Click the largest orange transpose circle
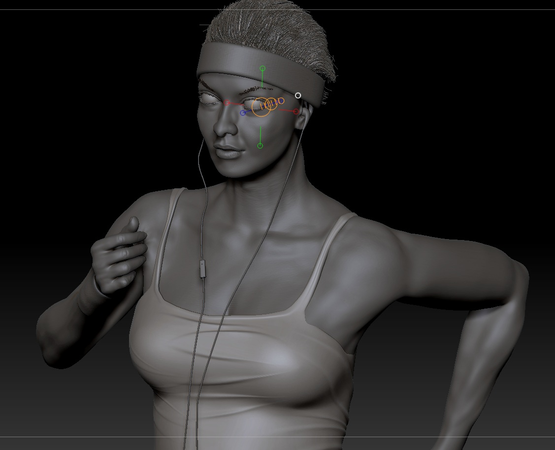The image size is (555, 450). pyautogui.click(x=261, y=107)
